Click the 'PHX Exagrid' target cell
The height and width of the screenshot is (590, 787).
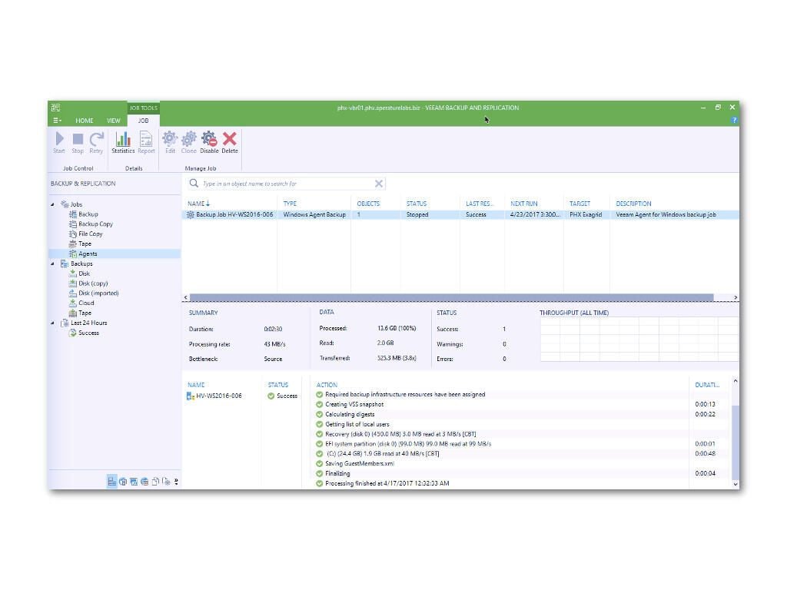(x=585, y=215)
